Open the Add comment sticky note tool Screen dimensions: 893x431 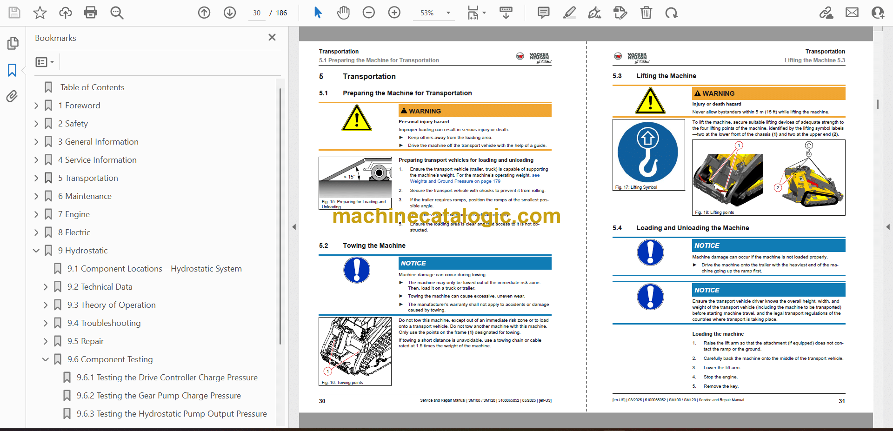coord(543,13)
